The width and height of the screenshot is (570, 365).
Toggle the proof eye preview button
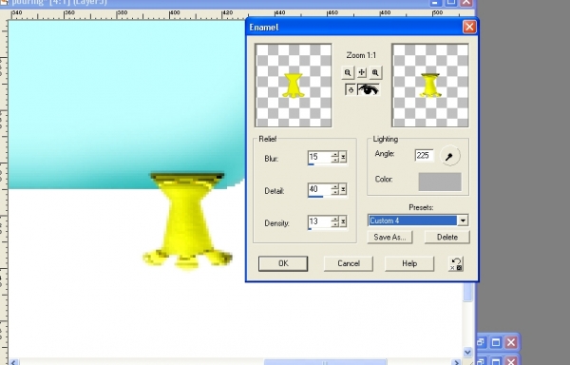tap(369, 89)
